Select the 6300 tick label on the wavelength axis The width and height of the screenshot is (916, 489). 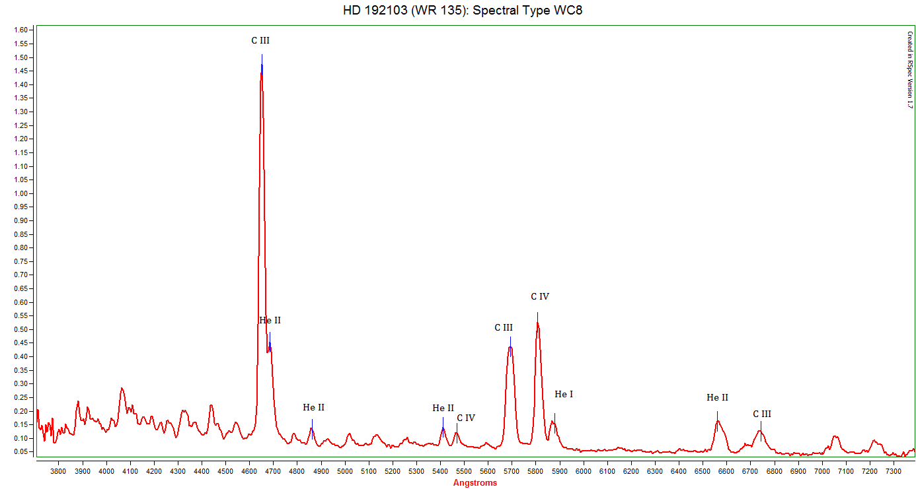pos(655,471)
